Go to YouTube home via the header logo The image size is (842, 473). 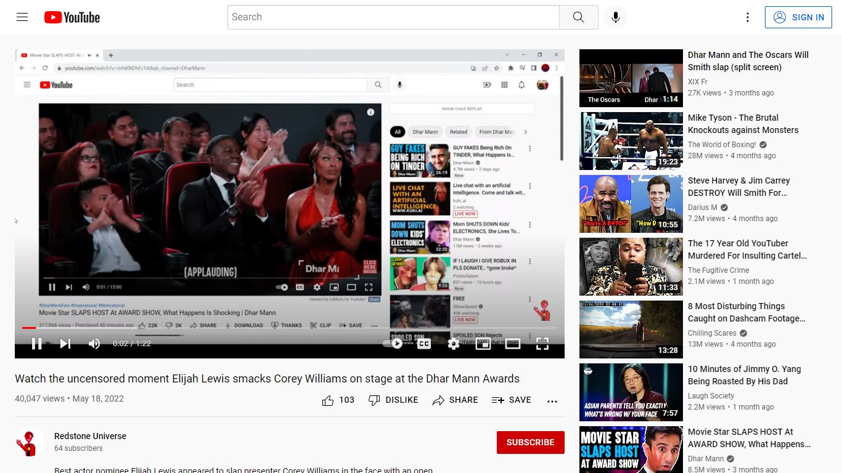pos(72,17)
